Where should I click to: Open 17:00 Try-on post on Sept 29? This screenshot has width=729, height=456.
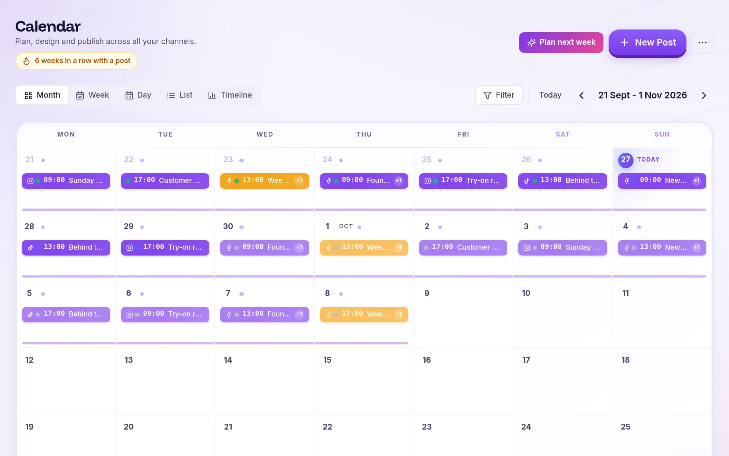[165, 247]
